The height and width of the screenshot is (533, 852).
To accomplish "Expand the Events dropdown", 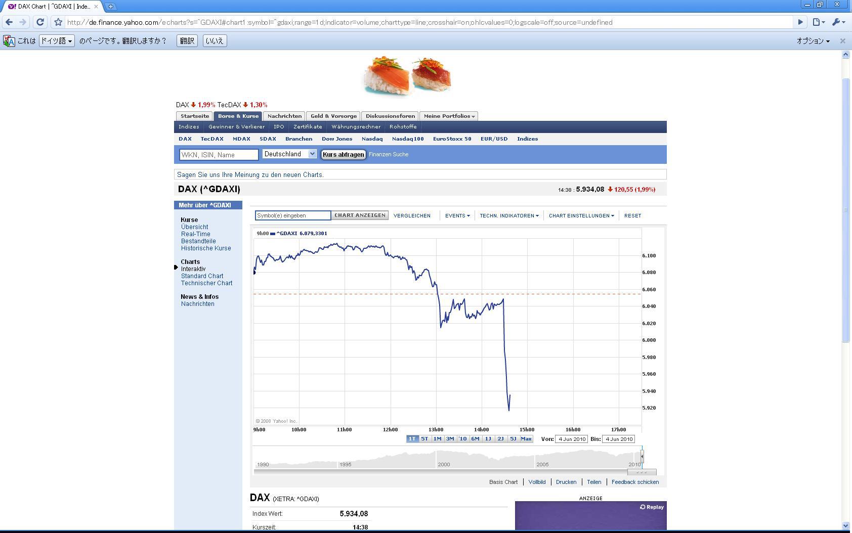I will (457, 215).
